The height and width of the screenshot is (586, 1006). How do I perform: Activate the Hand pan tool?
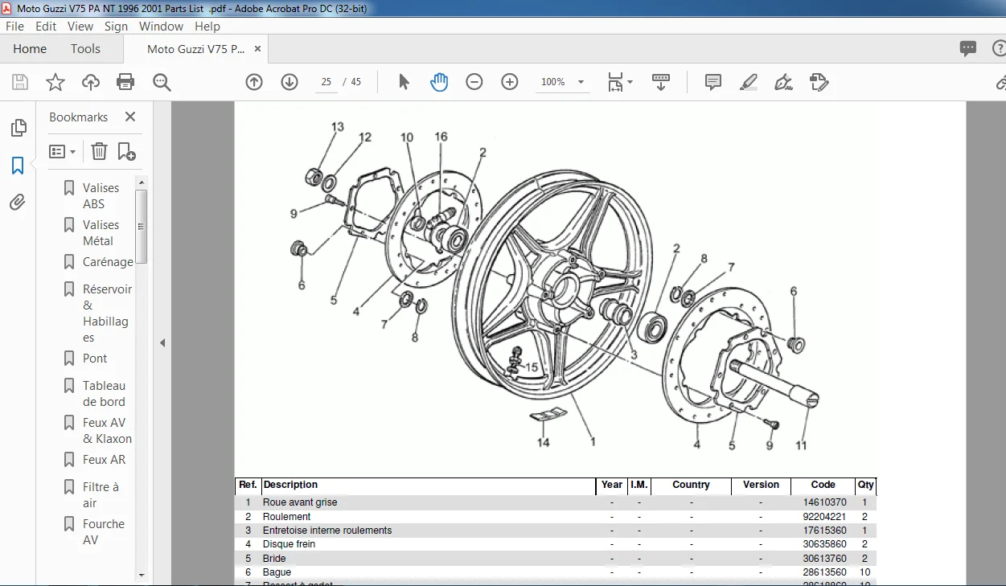tap(439, 82)
